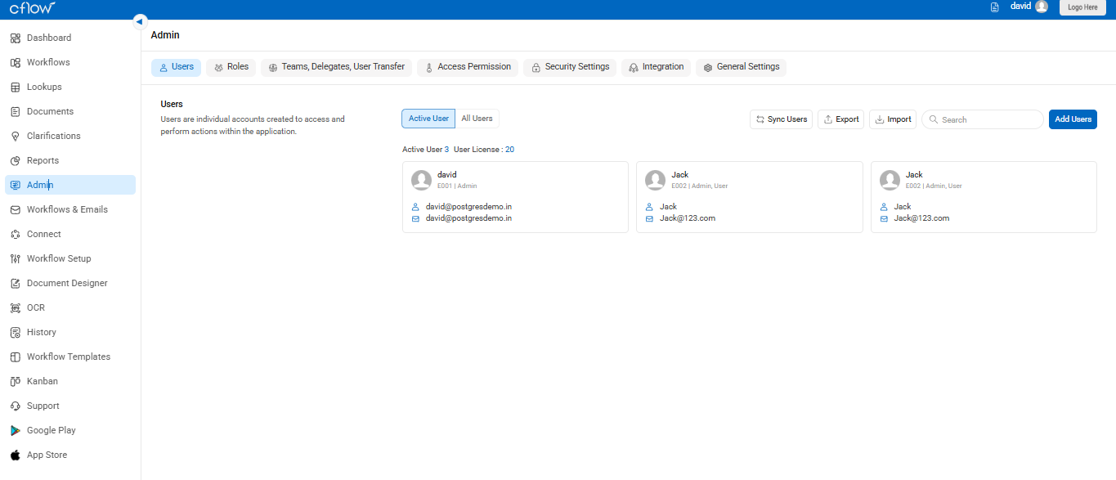Viewport: 1116px width, 480px height.
Task: Collapse the sidebar with the arrow button
Action: coord(140,21)
